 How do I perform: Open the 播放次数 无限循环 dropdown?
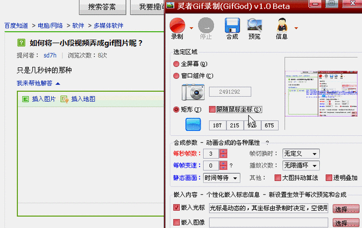point(301,165)
